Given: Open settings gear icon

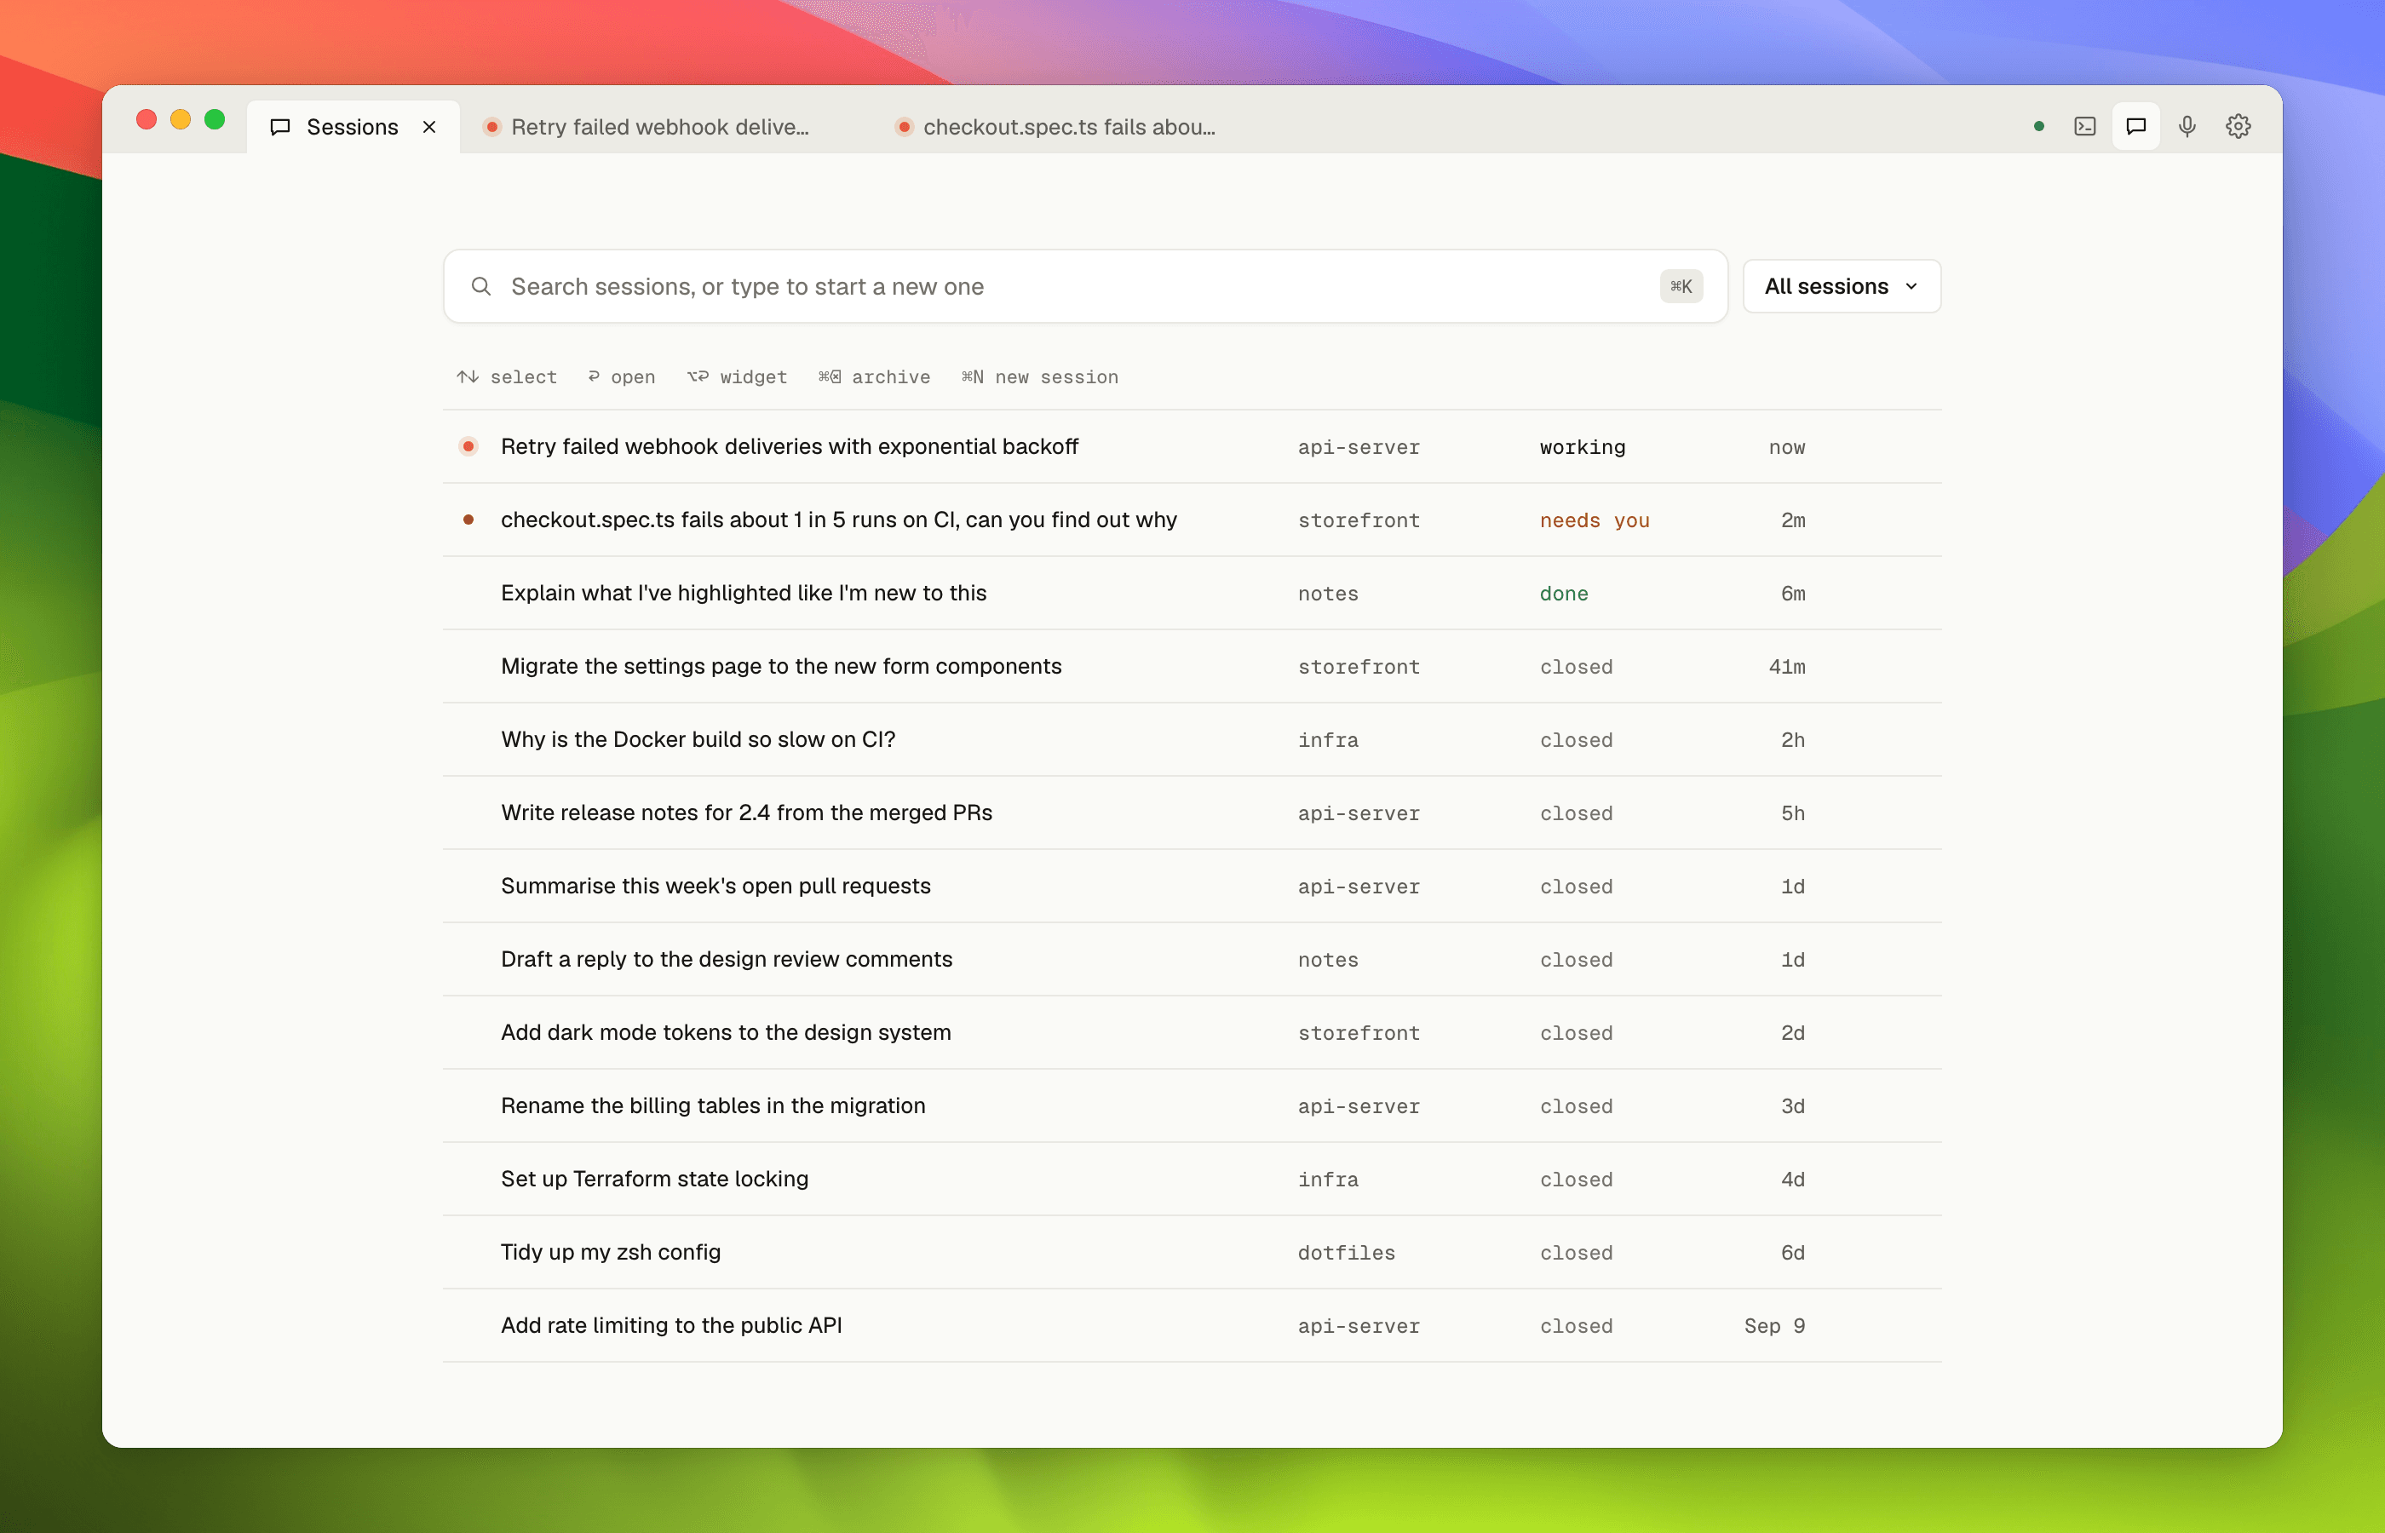Looking at the screenshot, I should [x=2238, y=126].
